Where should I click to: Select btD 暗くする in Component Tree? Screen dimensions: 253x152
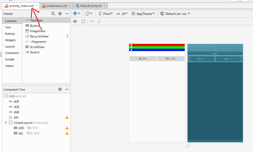pos(36,128)
